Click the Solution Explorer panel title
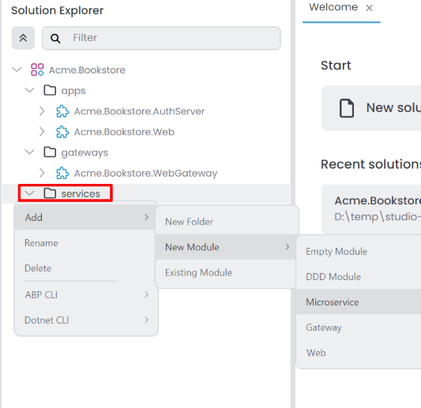This screenshot has height=408, width=421. 57,11
